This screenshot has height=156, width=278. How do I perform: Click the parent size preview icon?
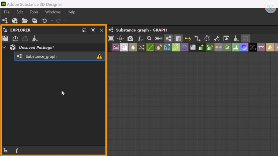click(x=226, y=38)
